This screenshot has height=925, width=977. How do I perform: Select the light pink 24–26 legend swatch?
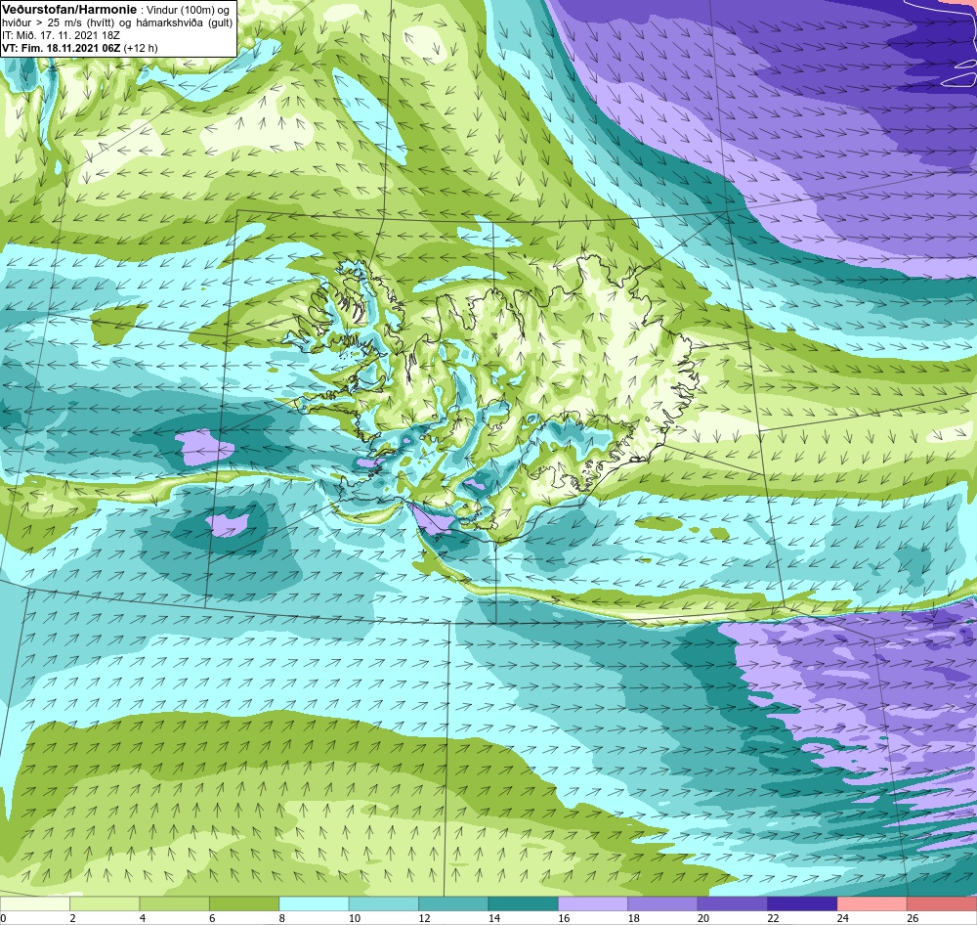coord(872,903)
